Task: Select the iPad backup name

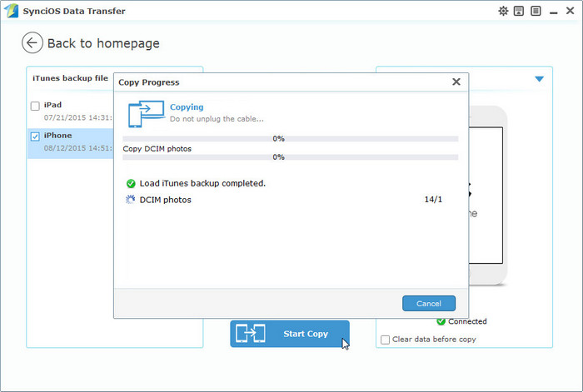Action: (52, 105)
